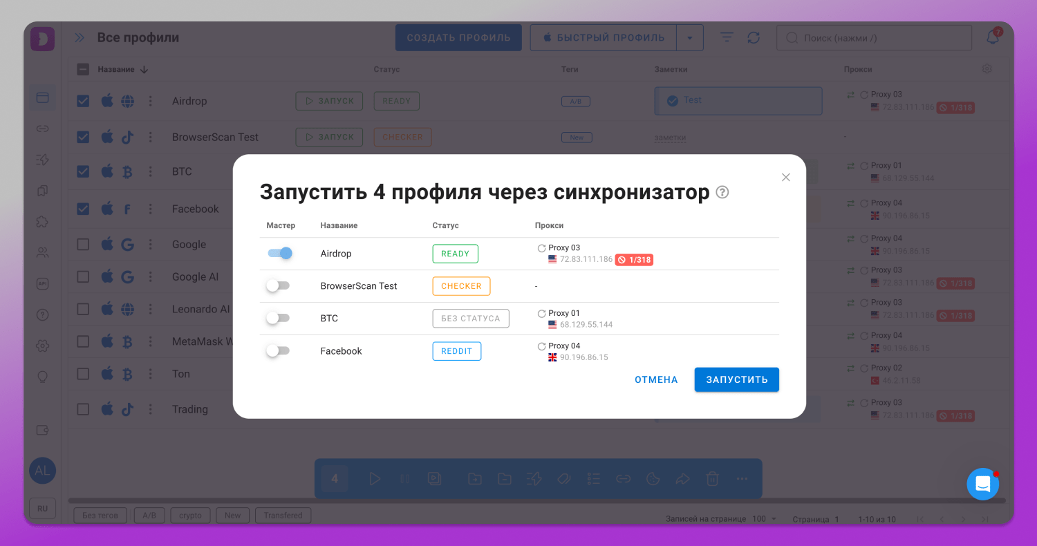Open AL user avatar
Image resolution: width=1037 pixels, height=546 pixels.
point(42,471)
